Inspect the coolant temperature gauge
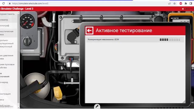Viewport: 194px width, 109px height. 27,21
